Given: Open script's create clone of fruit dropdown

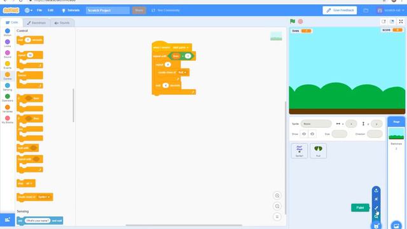Looking at the screenshot, I should tap(183, 73).
